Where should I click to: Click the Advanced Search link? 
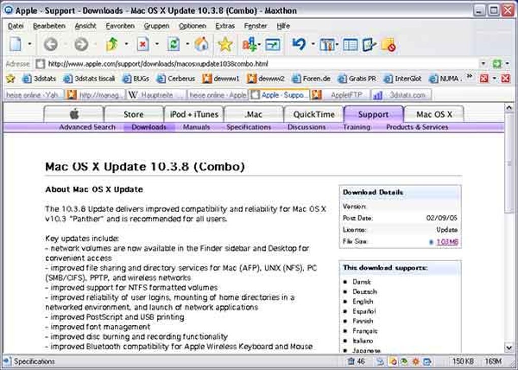click(x=87, y=127)
